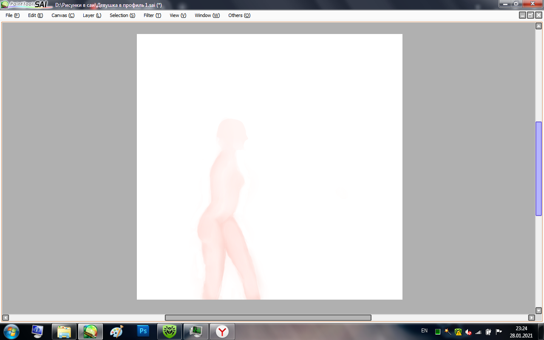Expand the Window menu
Viewport: 544px width, 340px height.
click(207, 15)
